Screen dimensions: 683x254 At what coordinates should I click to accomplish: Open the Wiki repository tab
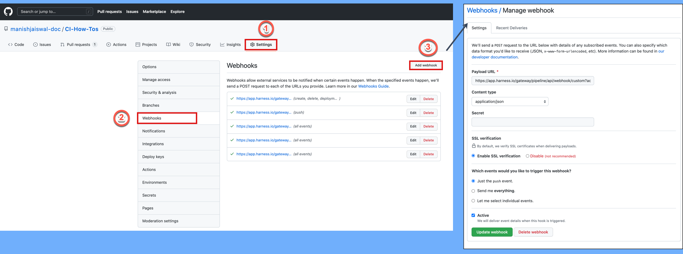(173, 44)
